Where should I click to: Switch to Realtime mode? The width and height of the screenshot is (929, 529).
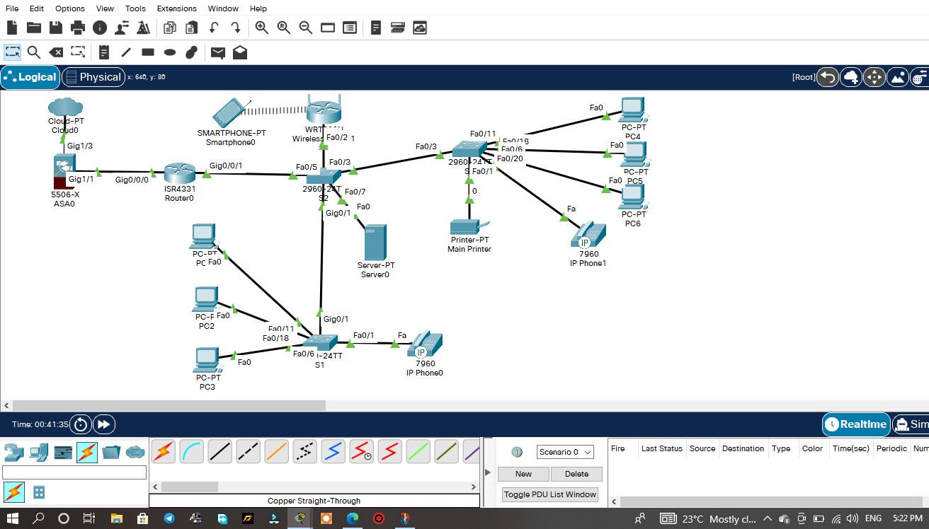click(x=856, y=424)
